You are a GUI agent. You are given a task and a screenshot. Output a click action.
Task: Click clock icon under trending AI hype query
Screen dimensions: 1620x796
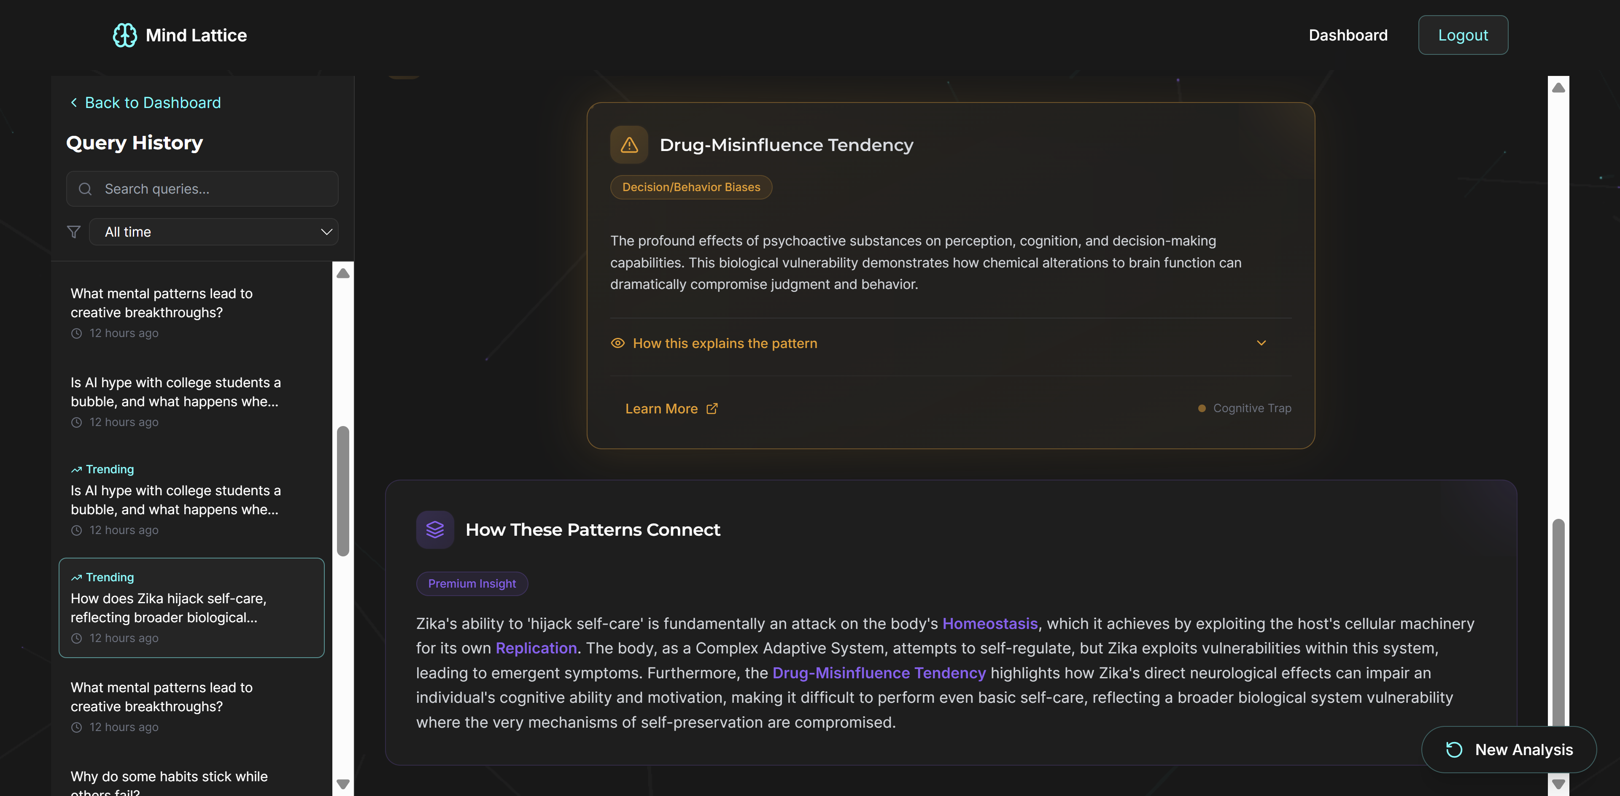(77, 531)
